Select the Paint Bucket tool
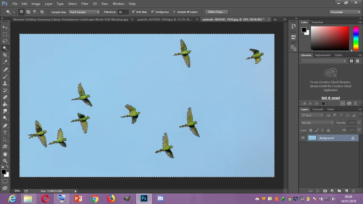The height and width of the screenshot is (204, 363). coord(5,104)
